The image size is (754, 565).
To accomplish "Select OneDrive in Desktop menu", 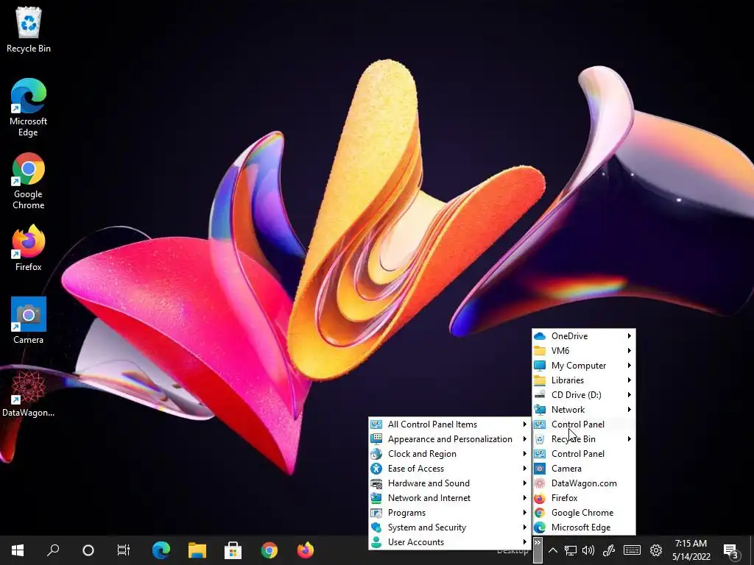I will [584, 335].
